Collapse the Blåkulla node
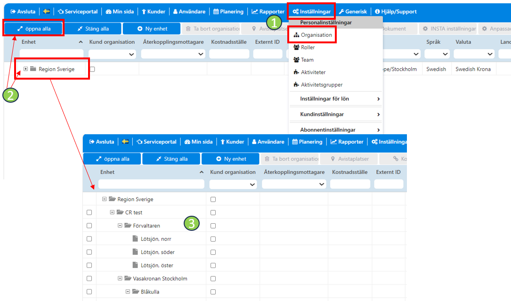 tap(128, 292)
